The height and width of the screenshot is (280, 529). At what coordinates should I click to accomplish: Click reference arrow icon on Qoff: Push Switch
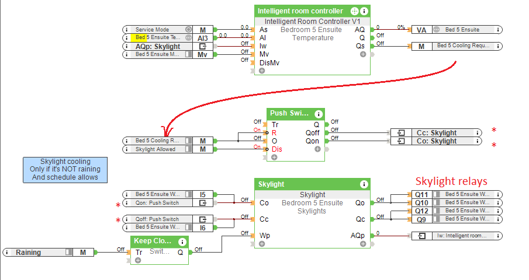coord(202,219)
